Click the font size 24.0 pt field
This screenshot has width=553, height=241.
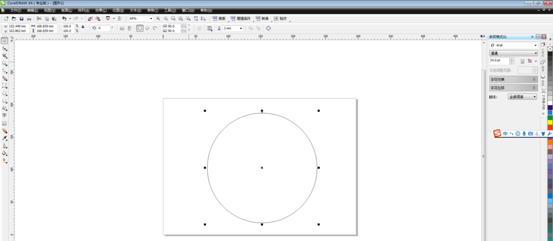pyautogui.click(x=499, y=61)
